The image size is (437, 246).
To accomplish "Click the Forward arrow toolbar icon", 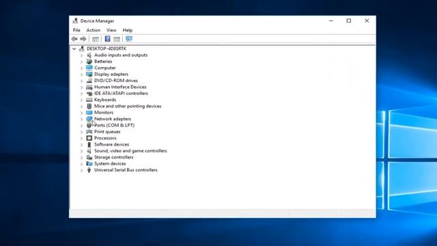I will pyautogui.click(x=83, y=39).
